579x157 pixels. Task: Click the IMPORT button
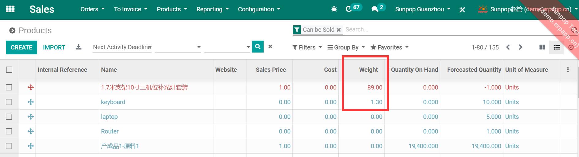click(54, 47)
